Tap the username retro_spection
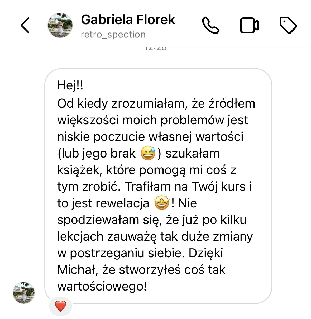The height and width of the screenshot is (319, 311). click(113, 35)
